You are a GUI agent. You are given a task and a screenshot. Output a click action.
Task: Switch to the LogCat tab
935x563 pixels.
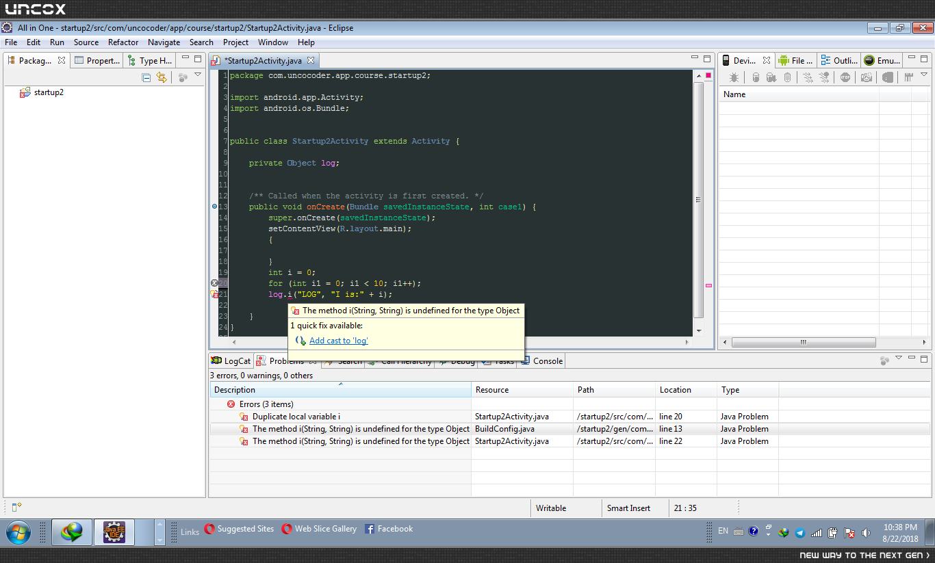(231, 361)
